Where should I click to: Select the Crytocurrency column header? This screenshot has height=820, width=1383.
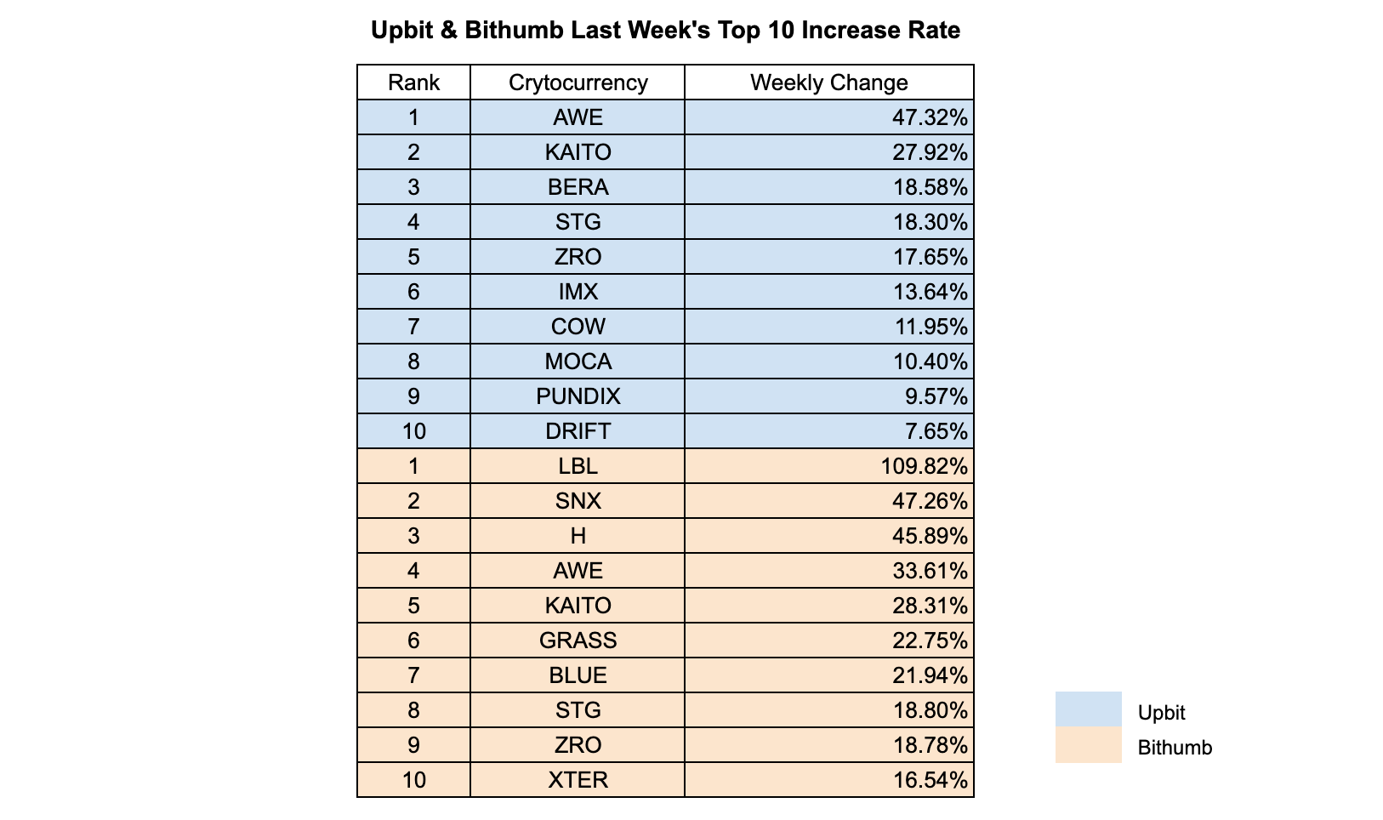[x=578, y=83]
